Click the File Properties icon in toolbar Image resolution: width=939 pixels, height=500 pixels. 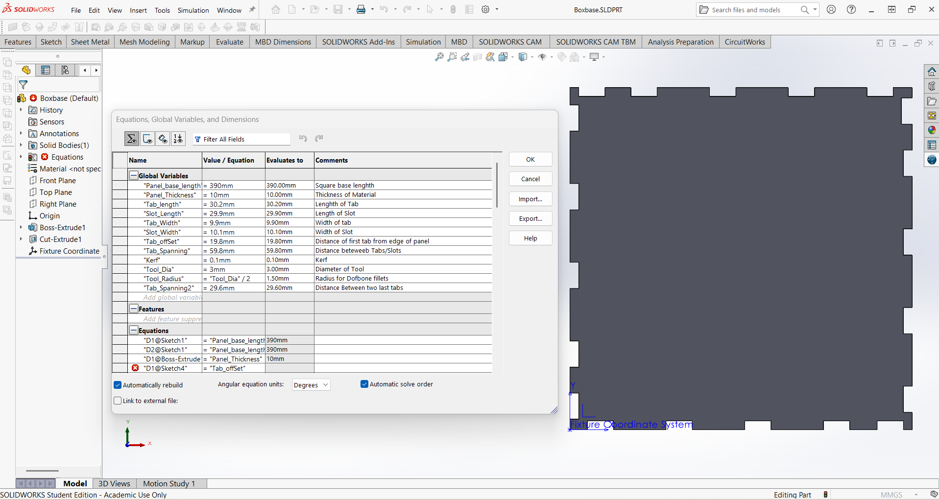[469, 9]
